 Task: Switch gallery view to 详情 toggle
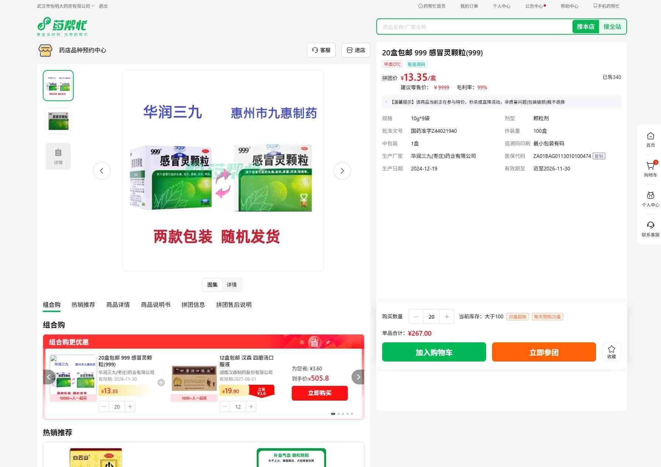(232, 285)
